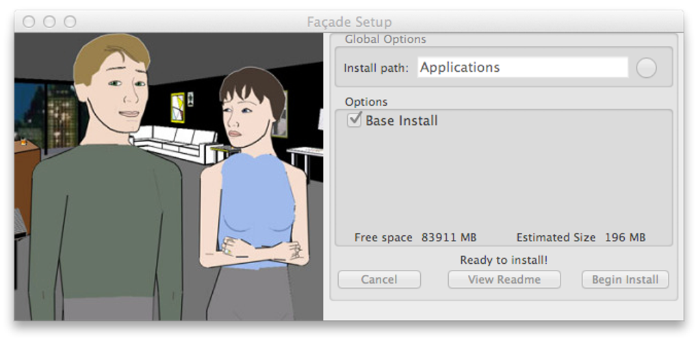The height and width of the screenshot is (341, 698).
Task: Click the '196 MB' estimated size value
Action: click(625, 238)
